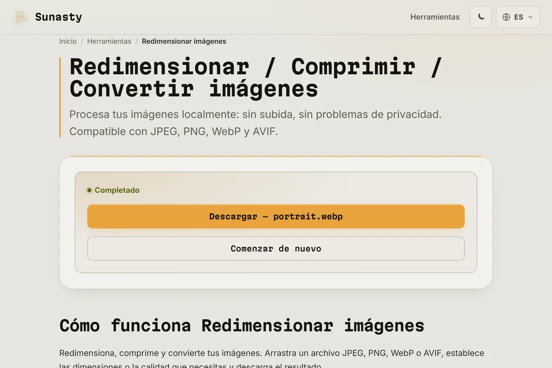Click the Sunasty cat logo icon
This screenshot has width=552, height=368.
click(x=21, y=17)
